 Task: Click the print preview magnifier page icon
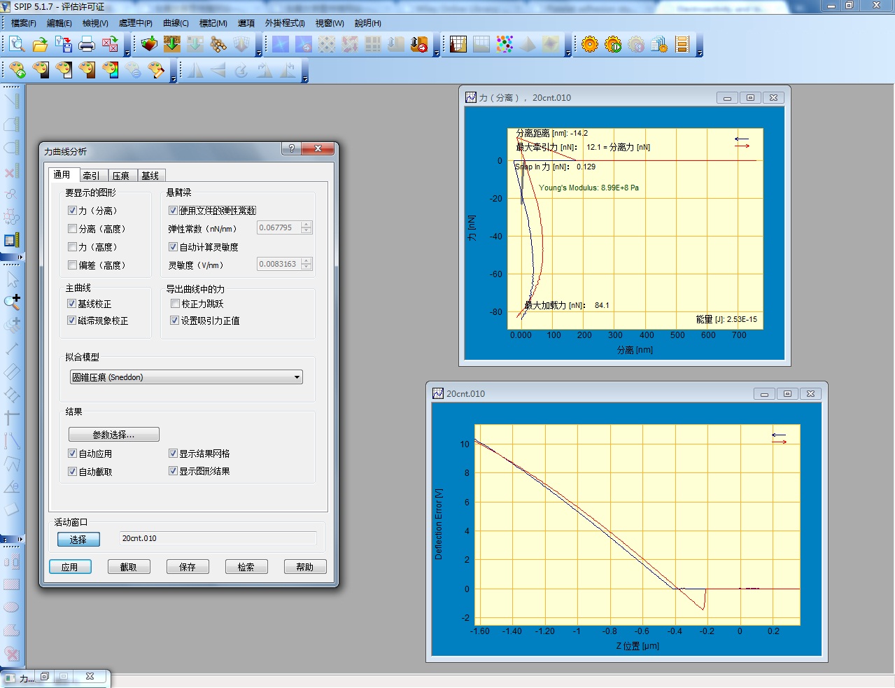17,45
